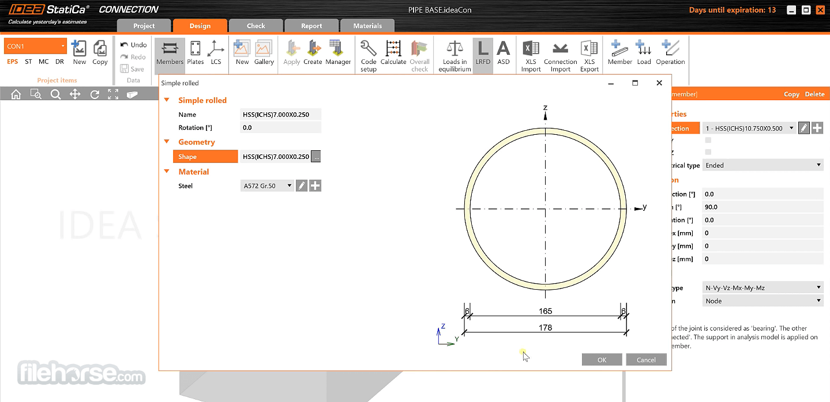Click the XLS Export icon
The height and width of the screenshot is (402, 830).
coord(589,56)
